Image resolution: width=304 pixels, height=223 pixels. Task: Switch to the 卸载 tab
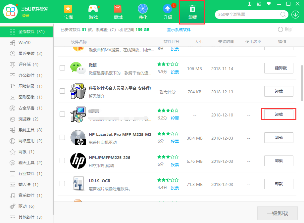tap(192, 12)
